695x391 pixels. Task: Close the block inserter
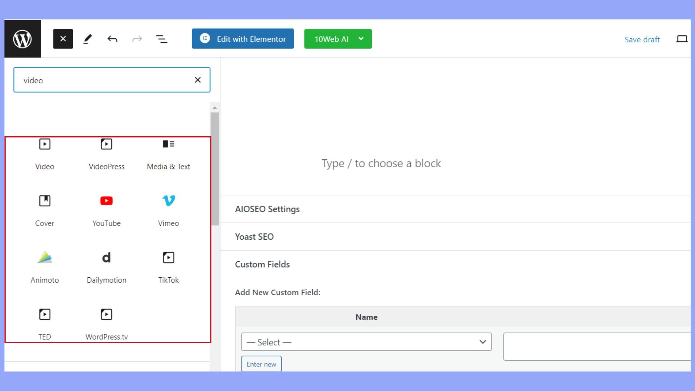coord(63,39)
